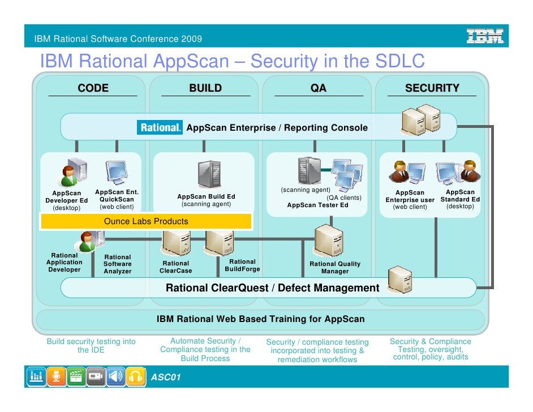Screen dimensions: 533x412
Task: Click the IBM logo in header
Action: pos(485,36)
